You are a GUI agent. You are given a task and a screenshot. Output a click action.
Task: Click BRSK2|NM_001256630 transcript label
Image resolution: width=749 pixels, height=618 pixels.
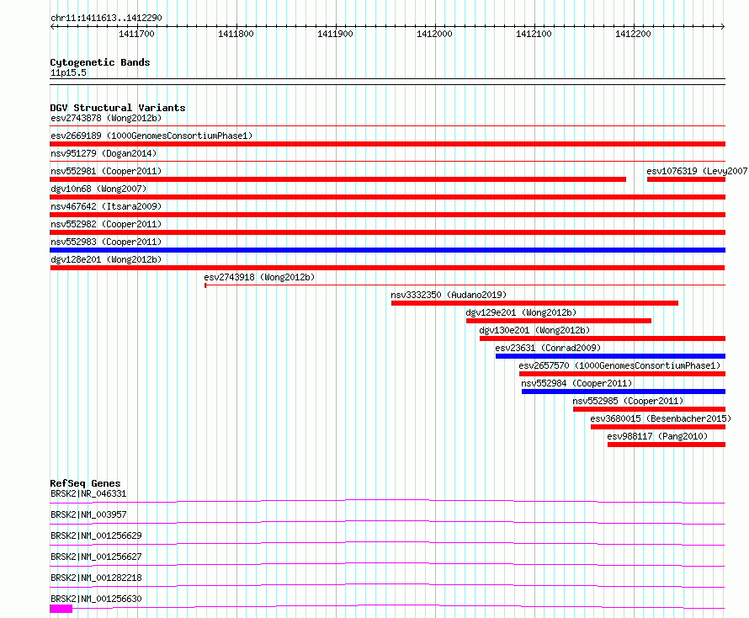click(96, 599)
